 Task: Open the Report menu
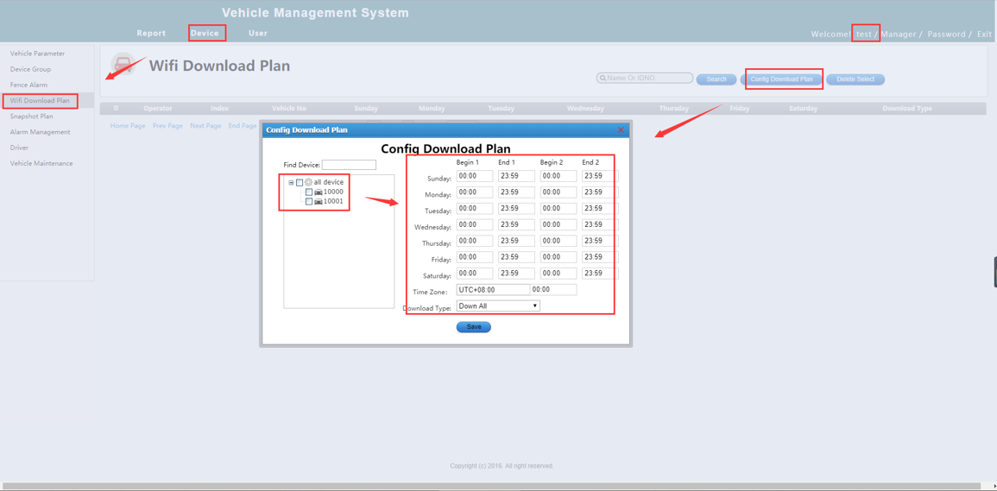tap(151, 33)
